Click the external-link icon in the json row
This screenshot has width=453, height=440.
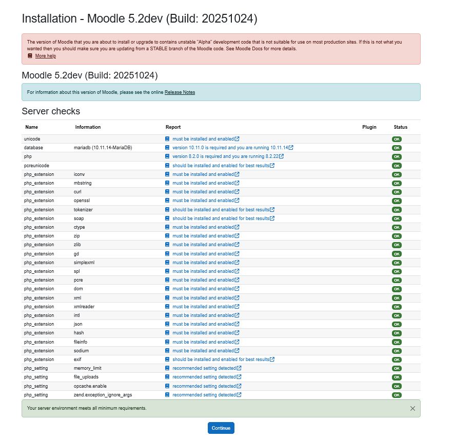237,324
